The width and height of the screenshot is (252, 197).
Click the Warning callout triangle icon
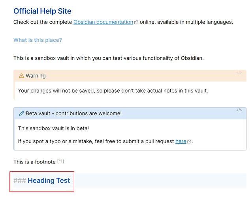click(21, 76)
